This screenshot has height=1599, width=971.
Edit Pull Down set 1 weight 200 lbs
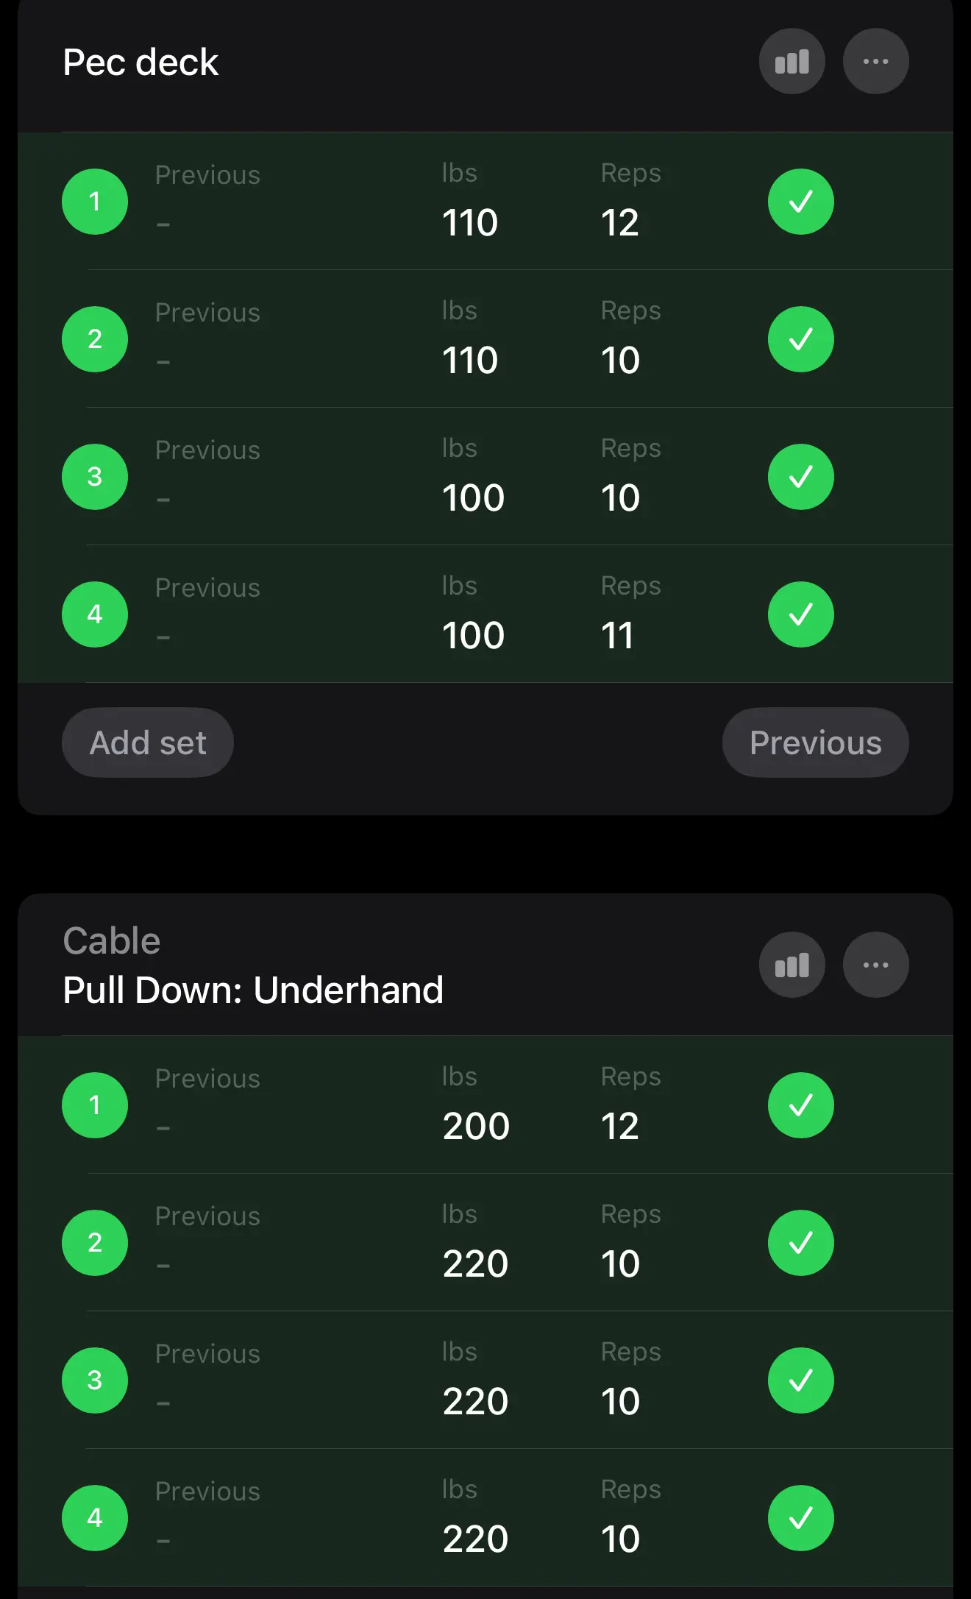pyautogui.click(x=476, y=1126)
